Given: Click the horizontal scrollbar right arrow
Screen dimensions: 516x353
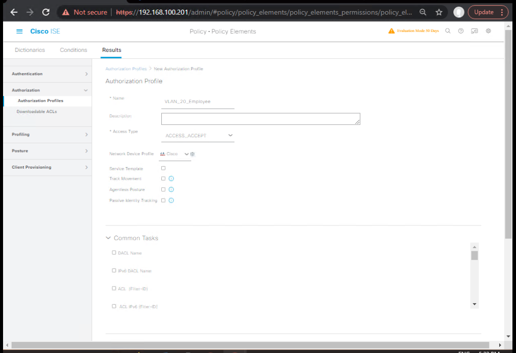Looking at the screenshot, I should (500, 345).
